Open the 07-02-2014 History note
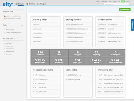 pyautogui.click(x=73, y=79)
